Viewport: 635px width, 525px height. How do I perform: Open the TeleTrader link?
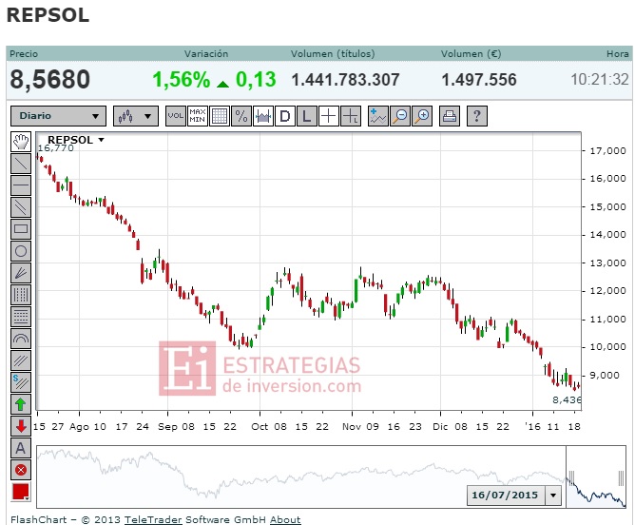pos(153,519)
